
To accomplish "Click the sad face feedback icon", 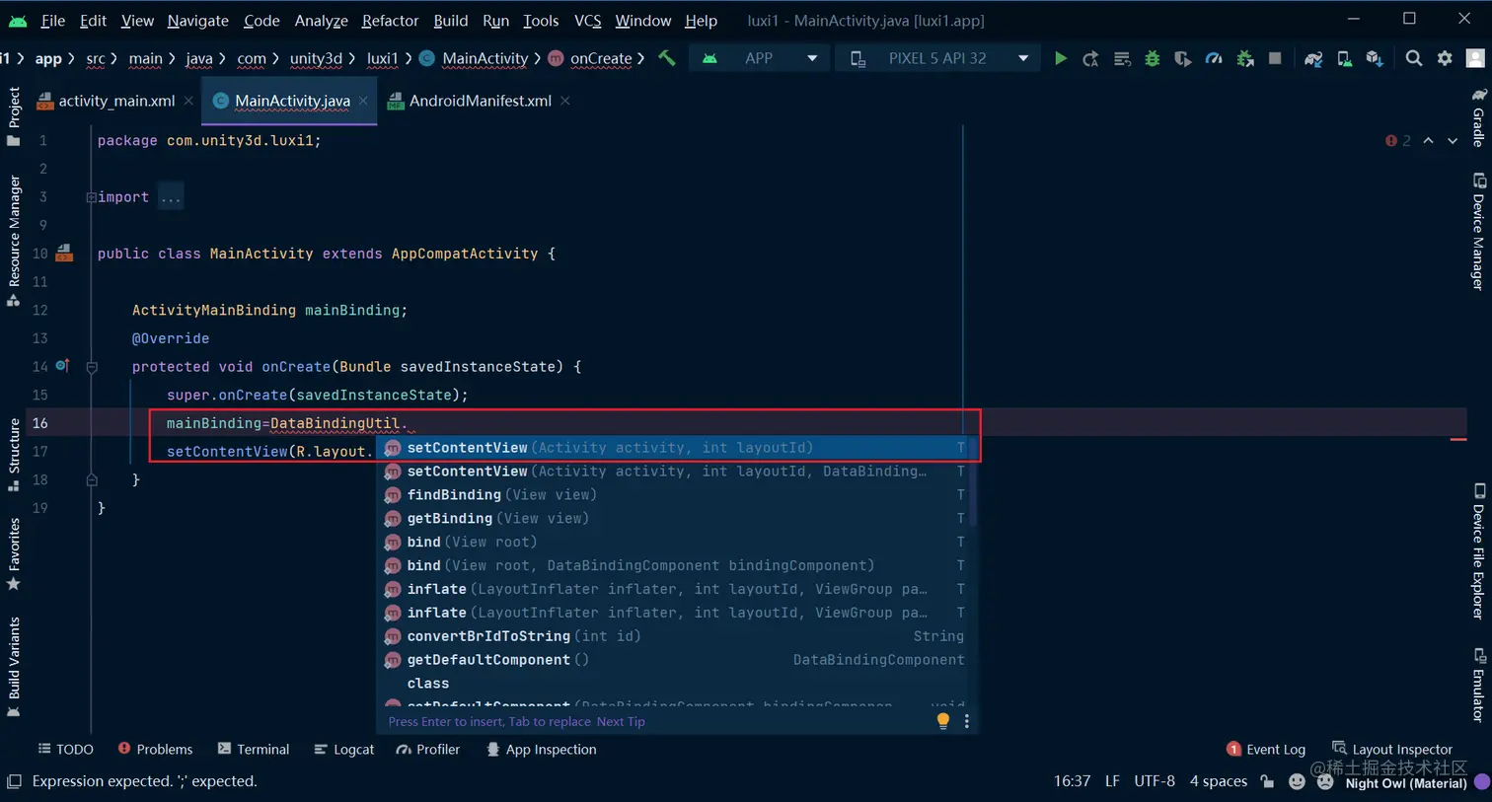I will pos(1325,781).
